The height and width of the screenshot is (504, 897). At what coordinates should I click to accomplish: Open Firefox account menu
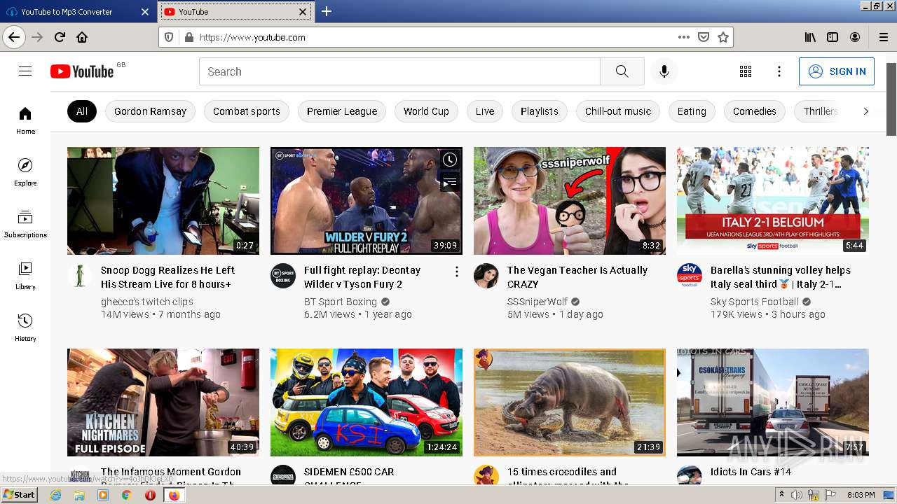(855, 37)
